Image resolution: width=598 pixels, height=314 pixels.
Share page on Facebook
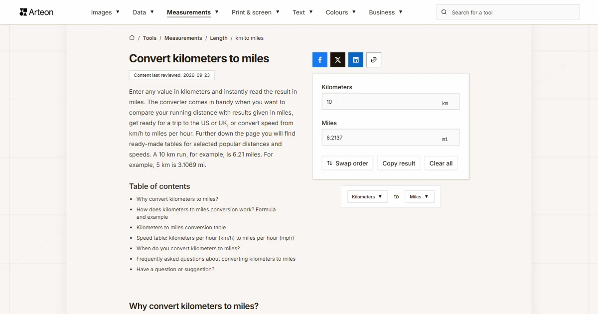click(320, 60)
